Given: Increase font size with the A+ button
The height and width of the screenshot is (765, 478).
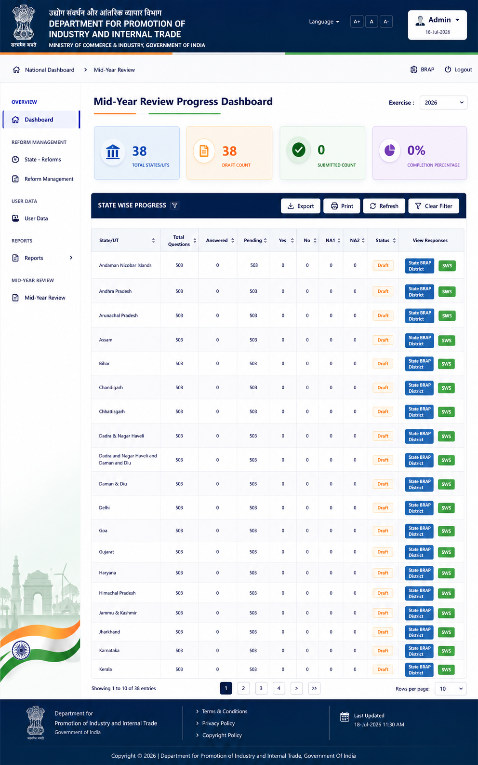Looking at the screenshot, I should click(357, 22).
